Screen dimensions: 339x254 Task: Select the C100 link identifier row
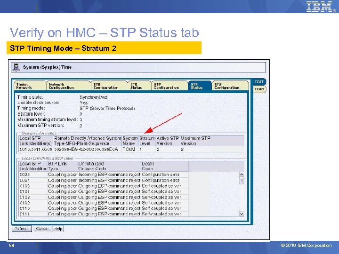[x=104, y=186]
